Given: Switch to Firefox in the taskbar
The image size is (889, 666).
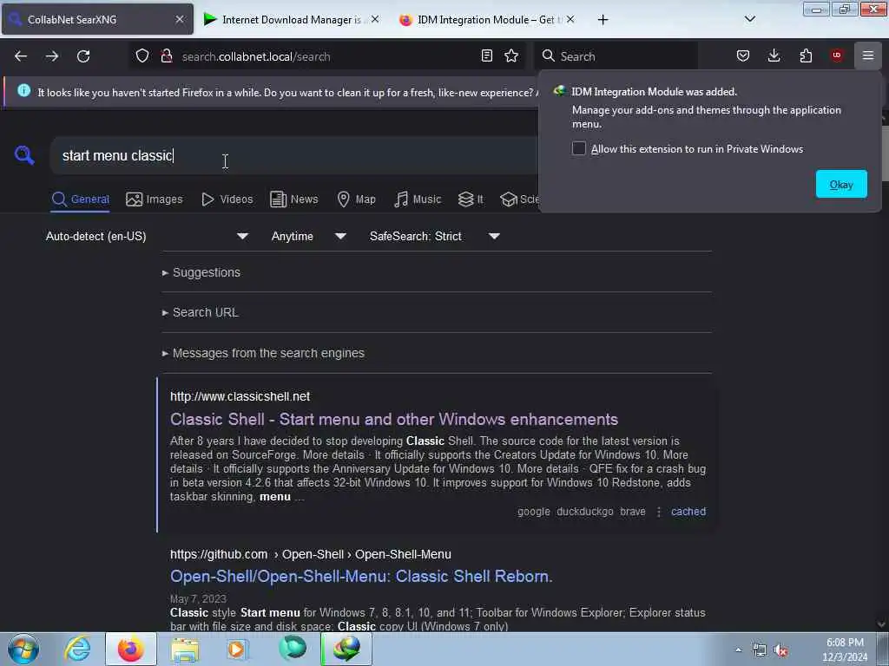Looking at the screenshot, I should click(131, 649).
